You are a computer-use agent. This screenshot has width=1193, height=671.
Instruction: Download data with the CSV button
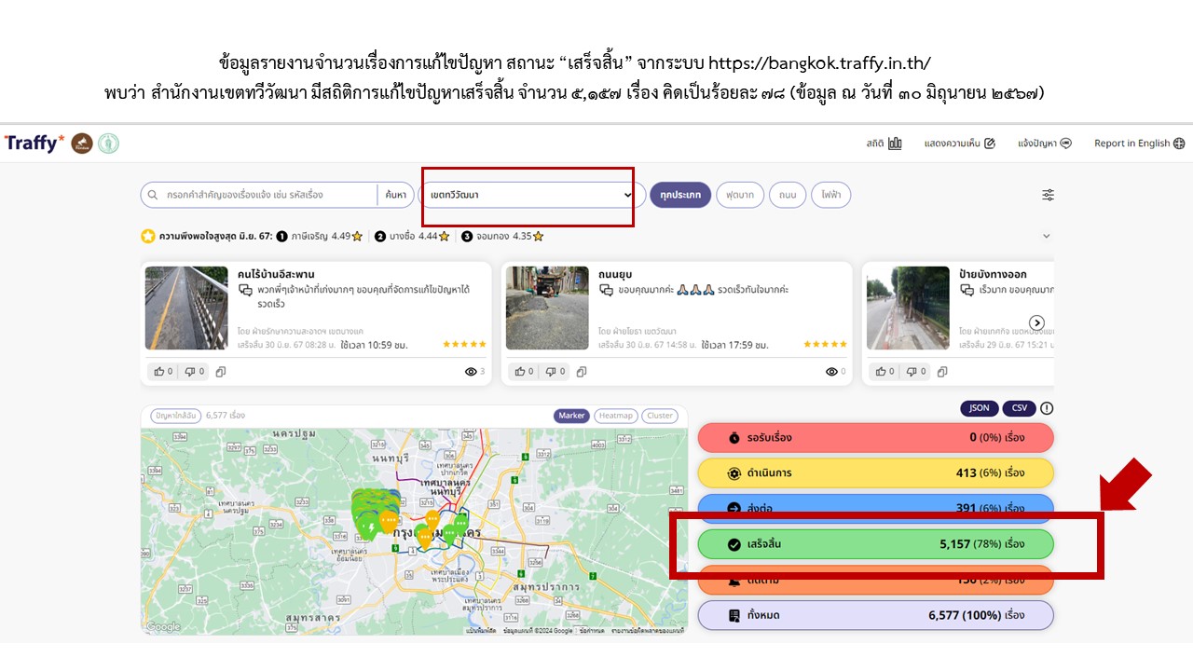(1020, 408)
